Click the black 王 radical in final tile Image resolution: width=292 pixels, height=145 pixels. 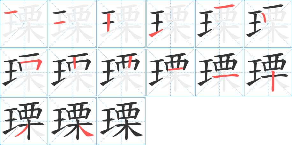[108, 121]
